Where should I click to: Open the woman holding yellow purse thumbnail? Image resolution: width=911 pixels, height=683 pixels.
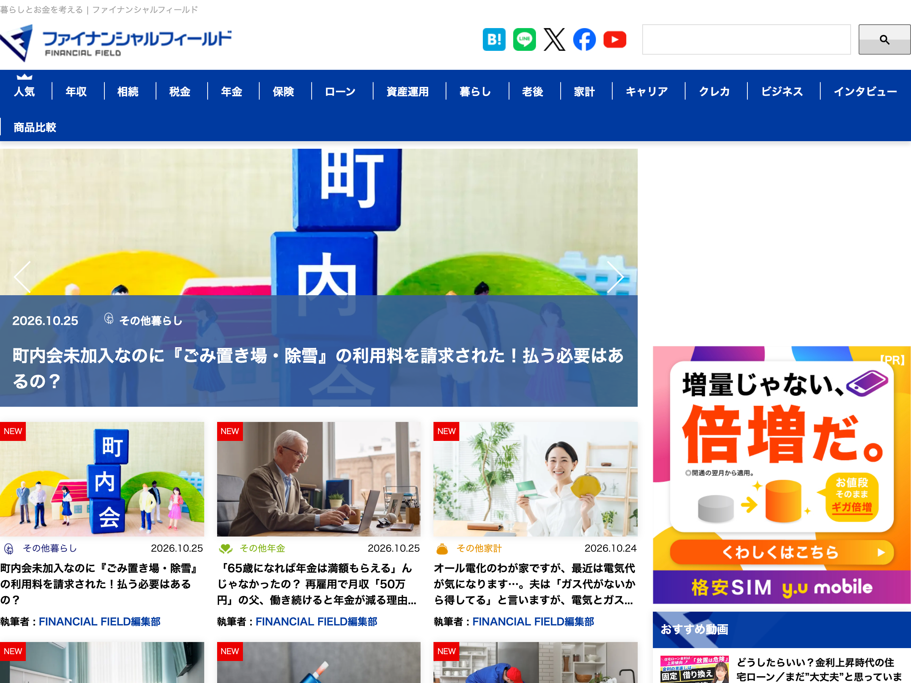click(x=535, y=479)
